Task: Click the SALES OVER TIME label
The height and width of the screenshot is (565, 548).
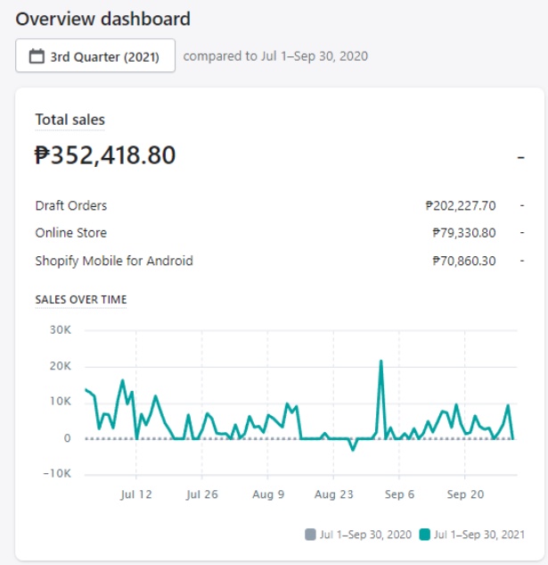Action: tap(81, 299)
